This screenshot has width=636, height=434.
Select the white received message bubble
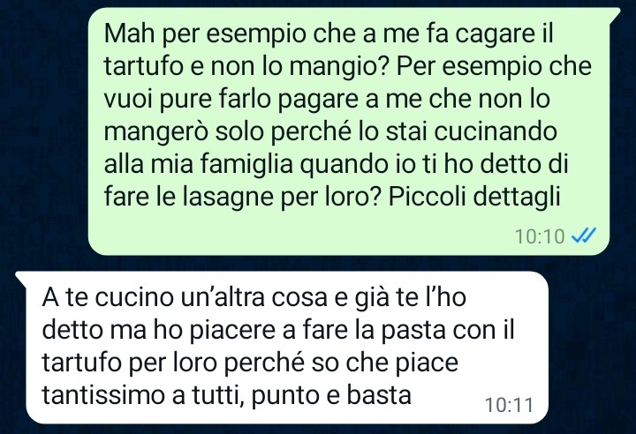pyautogui.click(x=281, y=348)
